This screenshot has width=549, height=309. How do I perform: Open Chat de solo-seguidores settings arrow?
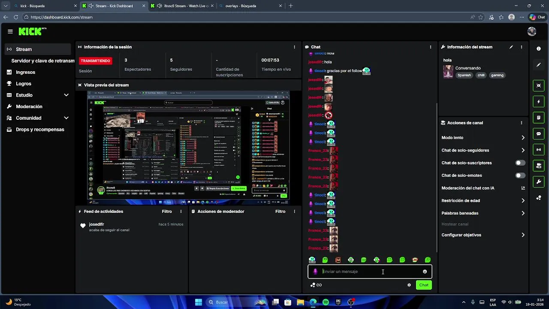[523, 150]
